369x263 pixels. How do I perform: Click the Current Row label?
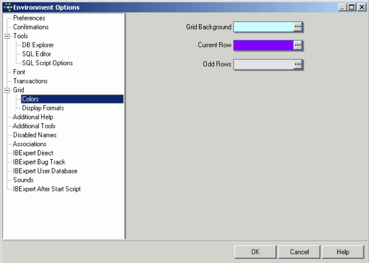tap(215, 45)
